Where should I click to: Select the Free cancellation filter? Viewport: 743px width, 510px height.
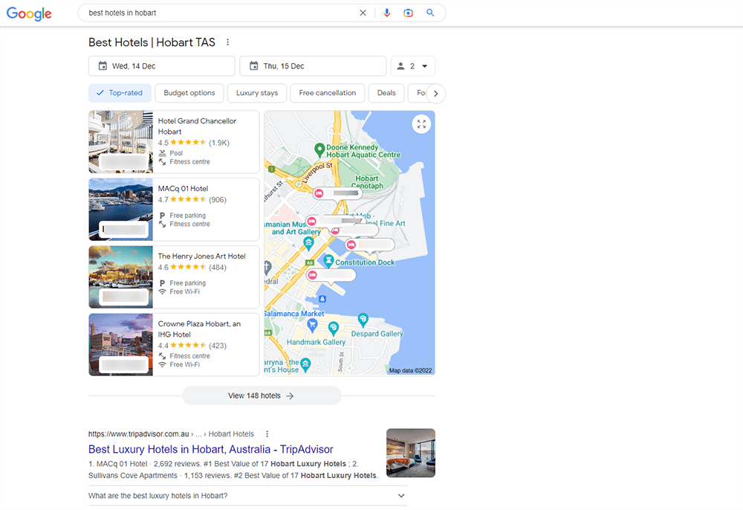click(x=328, y=93)
